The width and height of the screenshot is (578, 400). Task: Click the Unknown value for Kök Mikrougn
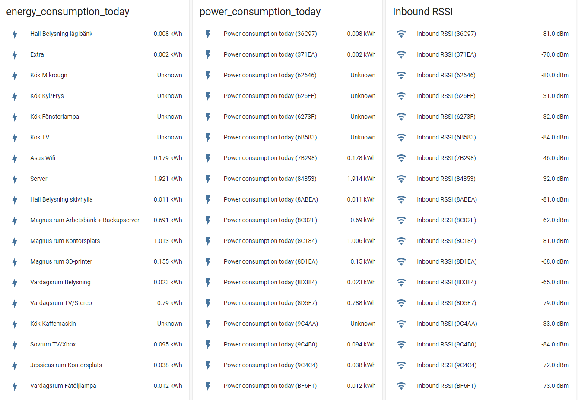tap(170, 75)
